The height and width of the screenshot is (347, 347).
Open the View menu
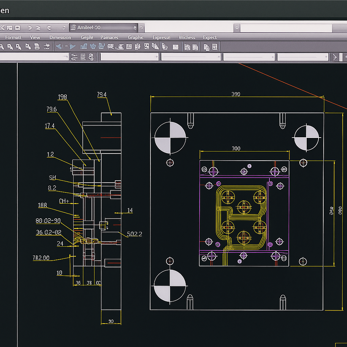35,37
